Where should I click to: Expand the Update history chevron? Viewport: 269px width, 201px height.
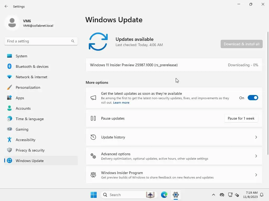(256, 137)
